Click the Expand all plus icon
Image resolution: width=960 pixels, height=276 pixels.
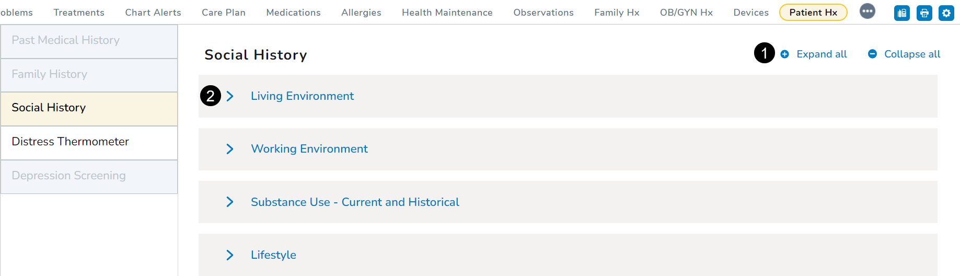point(785,54)
